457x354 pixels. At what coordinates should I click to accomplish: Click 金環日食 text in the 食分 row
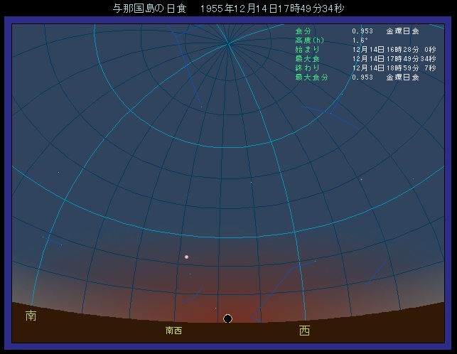(x=402, y=31)
